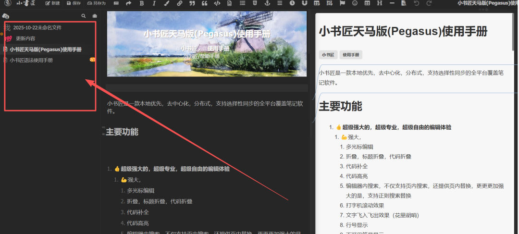Insert a code block with the </> icon
Image resolution: width=519 pixels, height=234 pixels.
217,3
